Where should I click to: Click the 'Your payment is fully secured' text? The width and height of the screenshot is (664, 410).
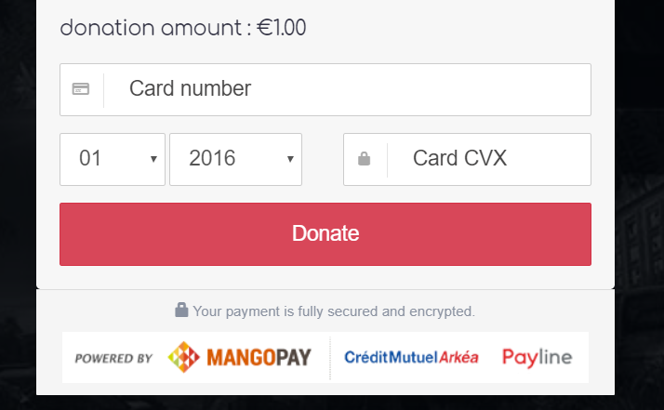tap(334, 311)
